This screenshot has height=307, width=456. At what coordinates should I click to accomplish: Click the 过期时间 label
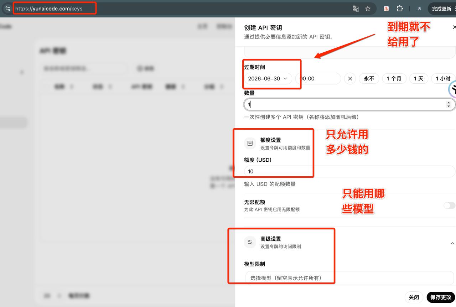pyautogui.click(x=254, y=67)
